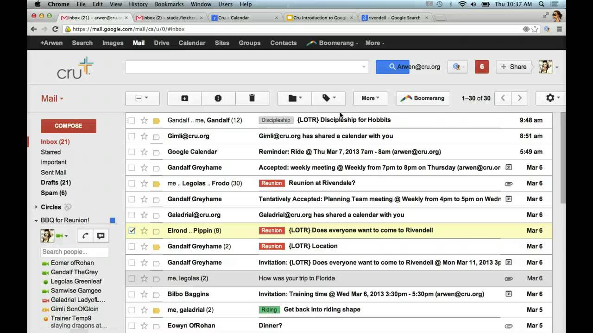Image resolution: width=593 pixels, height=333 pixels.
Task: Open the Labels tag dropdown
Action: pos(328,98)
